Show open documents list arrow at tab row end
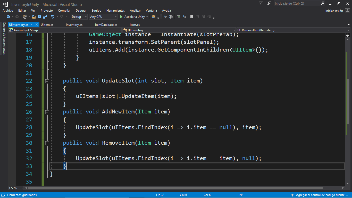The width and height of the screenshot is (352, 198). 348,25
